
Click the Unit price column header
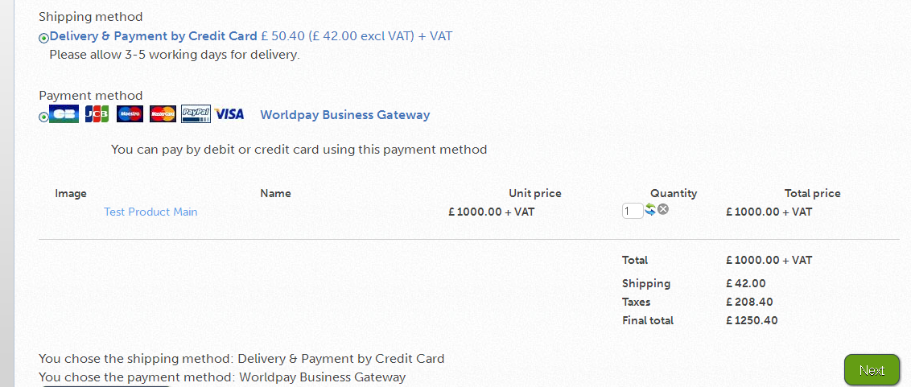pos(535,193)
